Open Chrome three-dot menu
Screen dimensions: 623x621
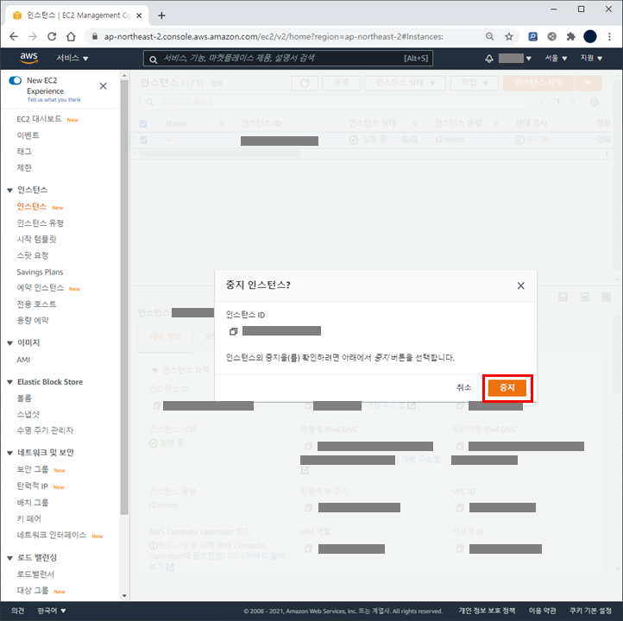[609, 36]
